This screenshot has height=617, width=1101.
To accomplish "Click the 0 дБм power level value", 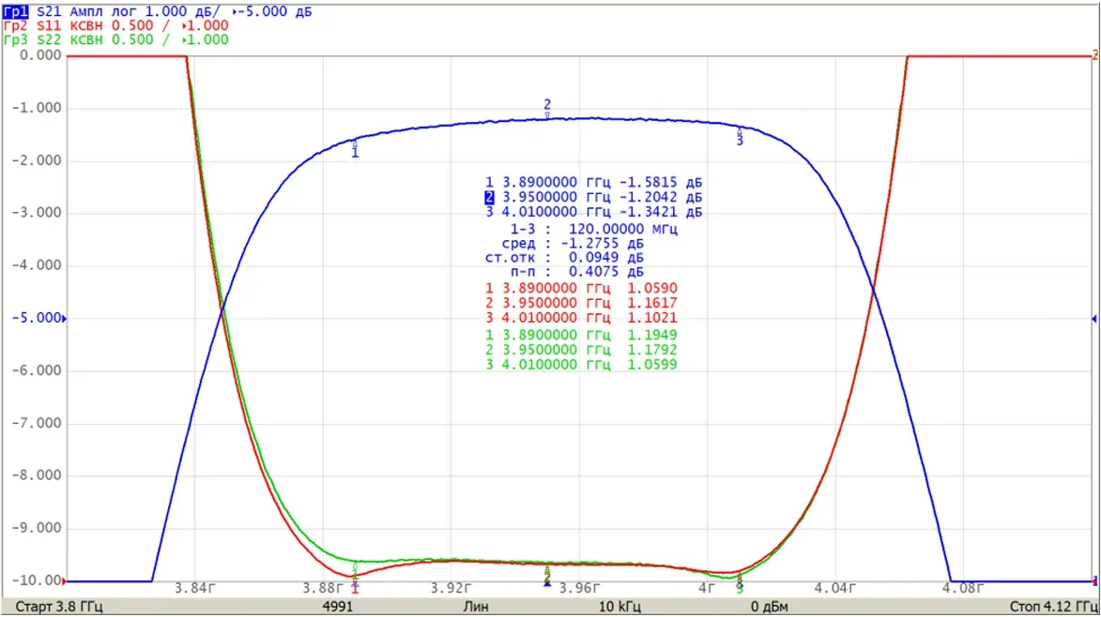I will coord(769,607).
